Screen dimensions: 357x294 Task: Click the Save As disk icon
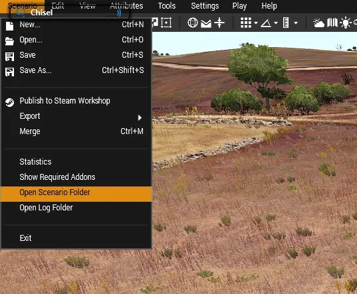point(9,72)
